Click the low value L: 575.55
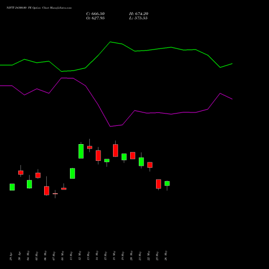The width and height of the screenshot is (269, 269). [138, 18]
